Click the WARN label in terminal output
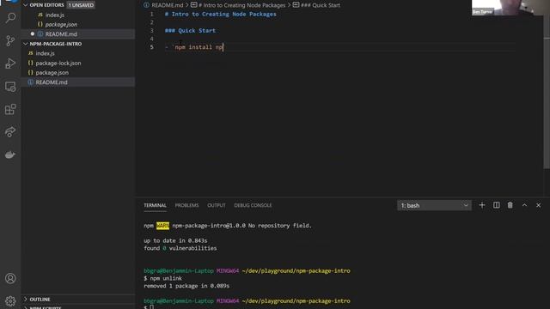Image resolution: width=550 pixels, height=309 pixels. point(162,226)
